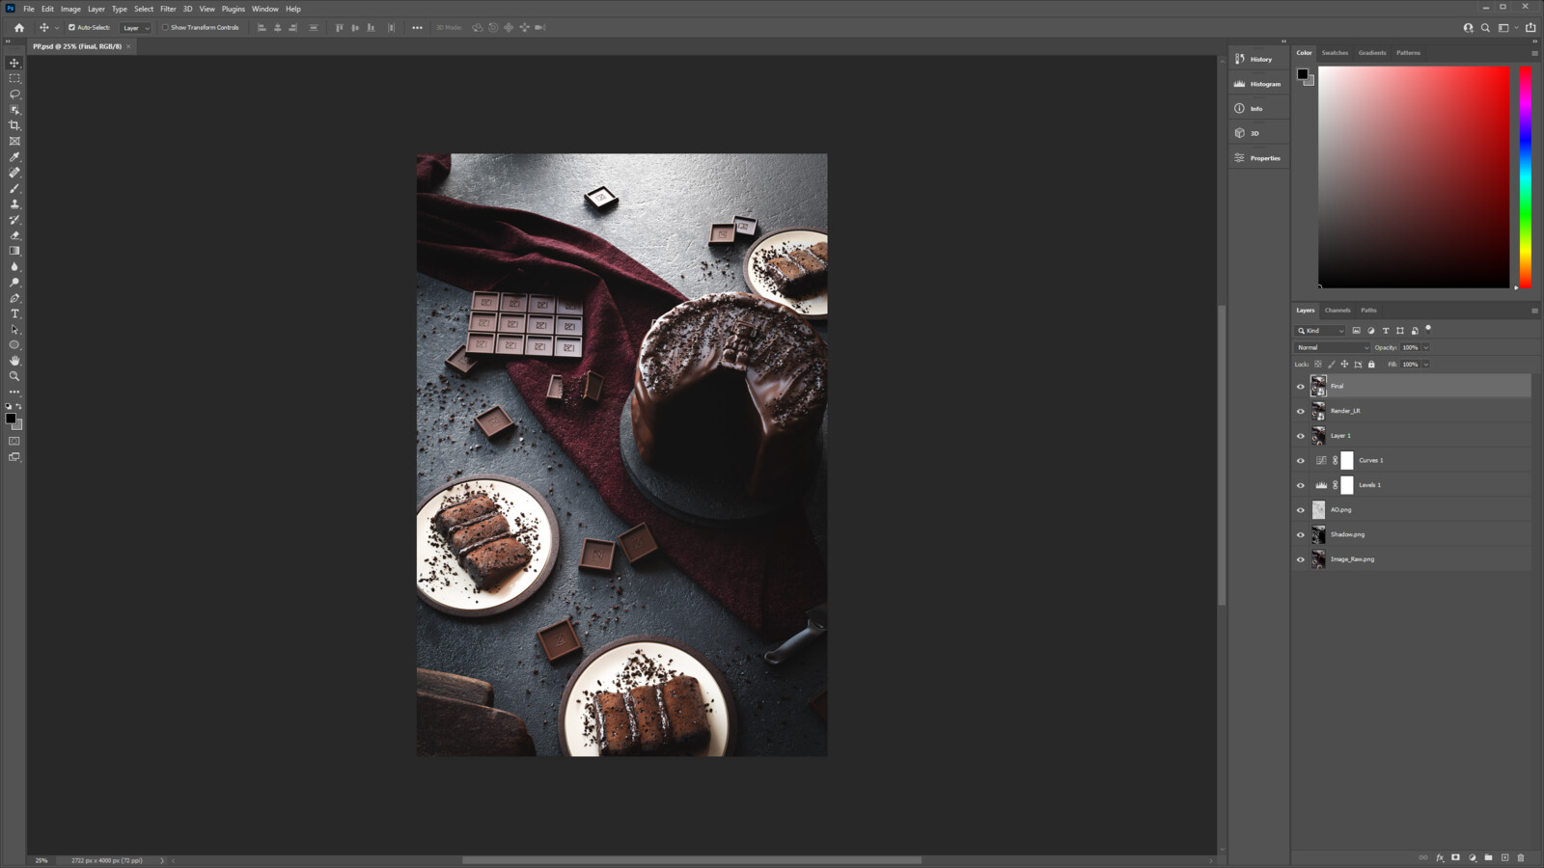Select the Image_Raw.png layer thumbnail

coord(1318,559)
